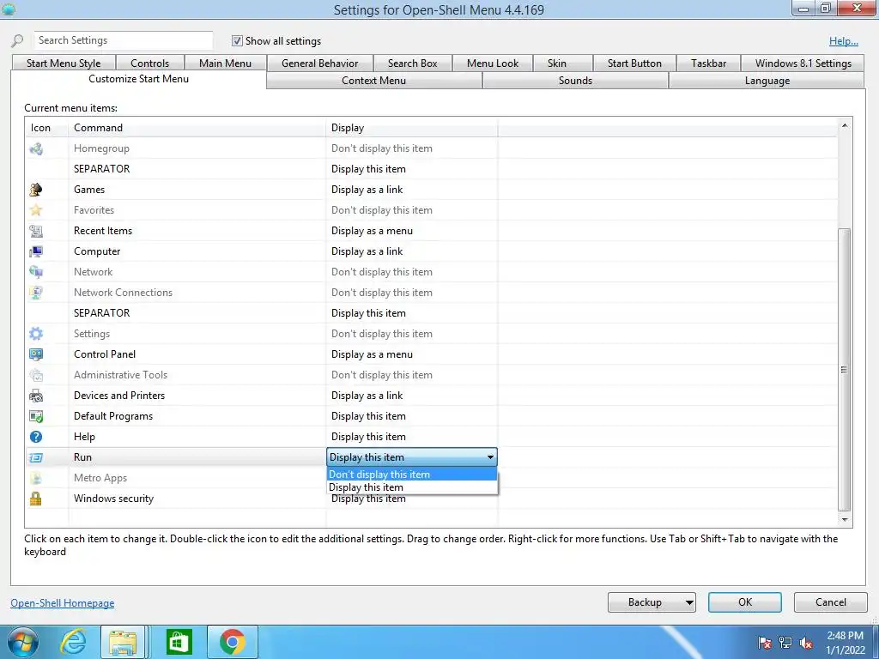879x659 pixels.
Task: Click the Windows security padlock icon
Action: tap(36, 499)
